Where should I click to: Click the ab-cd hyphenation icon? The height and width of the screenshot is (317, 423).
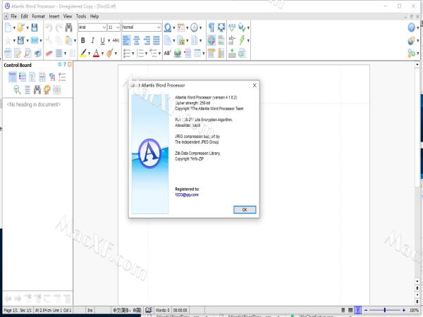click(231, 40)
